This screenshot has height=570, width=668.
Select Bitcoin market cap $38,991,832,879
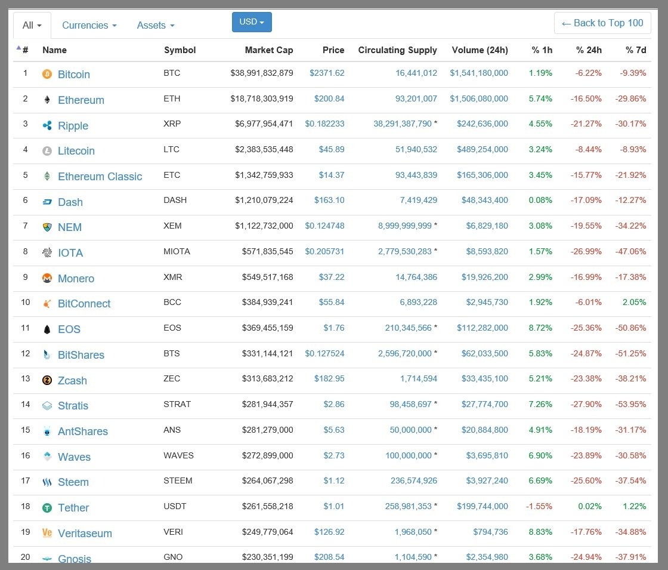262,73
